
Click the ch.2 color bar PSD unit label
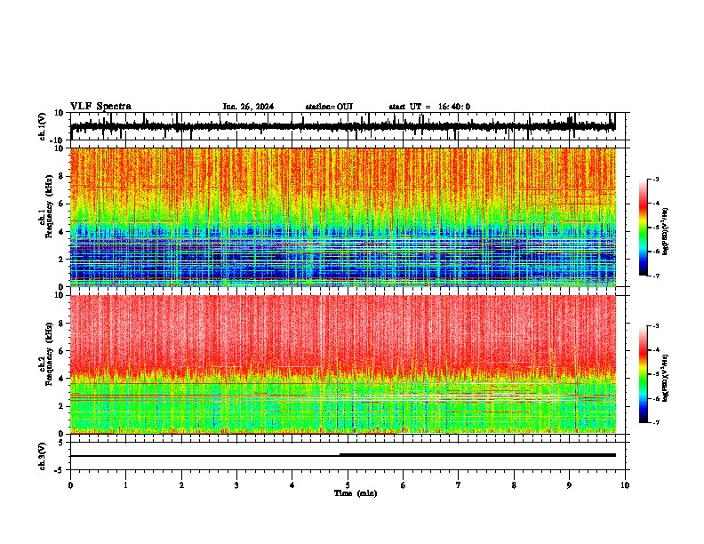click(x=666, y=378)
